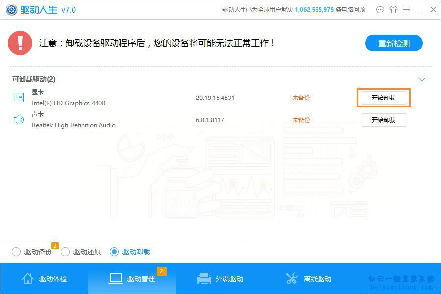441x294 pixels.
Task: Select the 驱动卸载 radio button
Action: click(x=115, y=252)
